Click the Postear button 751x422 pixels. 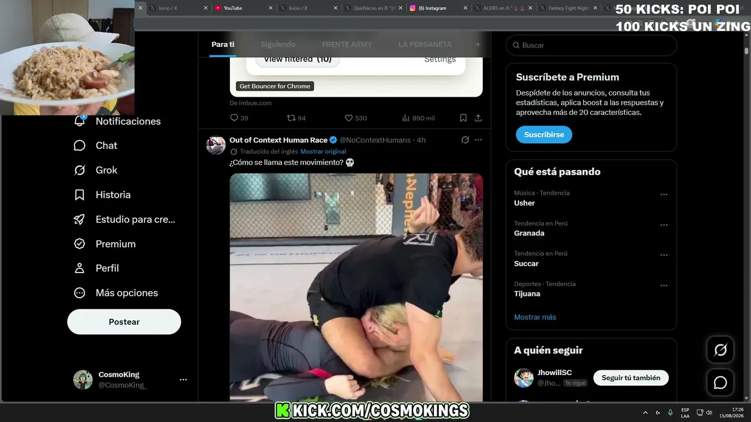(x=124, y=322)
